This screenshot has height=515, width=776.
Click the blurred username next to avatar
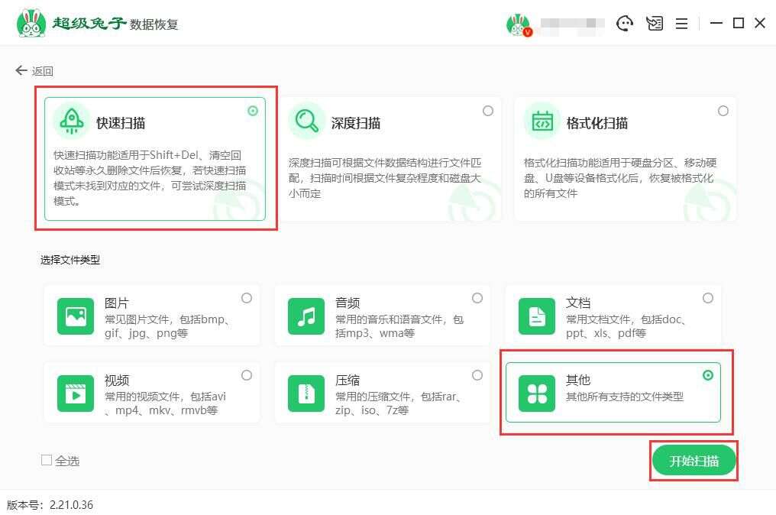[x=572, y=24]
